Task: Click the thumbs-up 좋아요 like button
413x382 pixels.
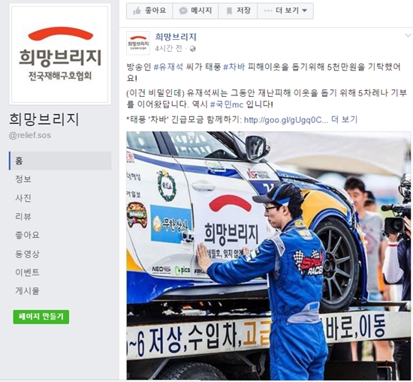Action: click(149, 11)
